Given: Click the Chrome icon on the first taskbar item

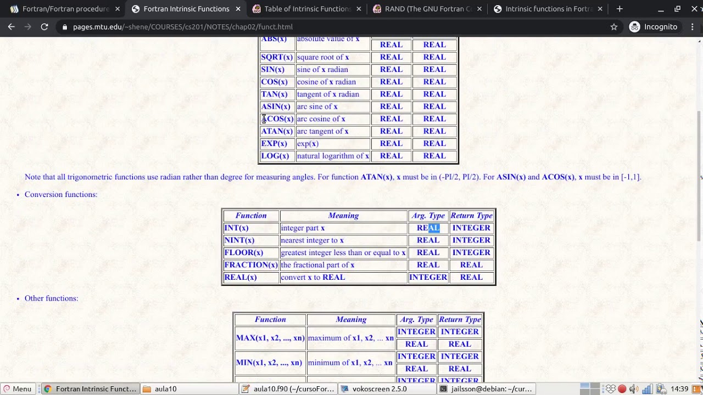Looking at the screenshot, I should click(x=48, y=389).
